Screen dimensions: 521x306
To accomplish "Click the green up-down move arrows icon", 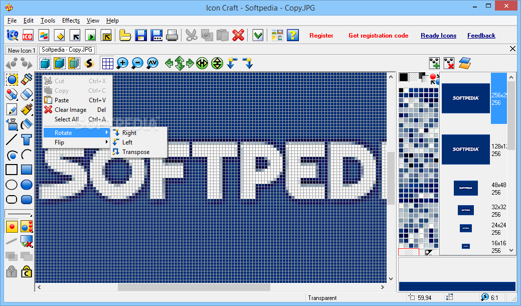I will click(180, 63).
